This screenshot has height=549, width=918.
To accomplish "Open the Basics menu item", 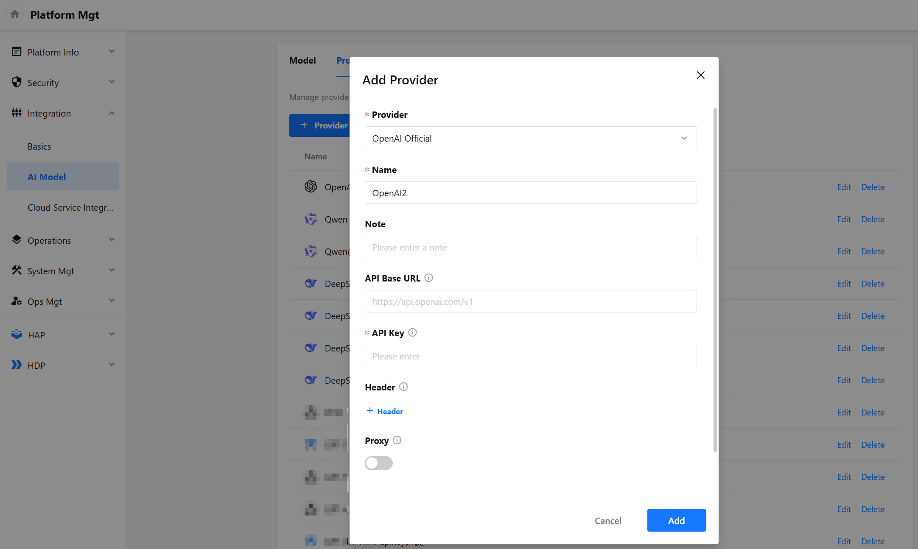I will pyautogui.click(x=39, y=146).
